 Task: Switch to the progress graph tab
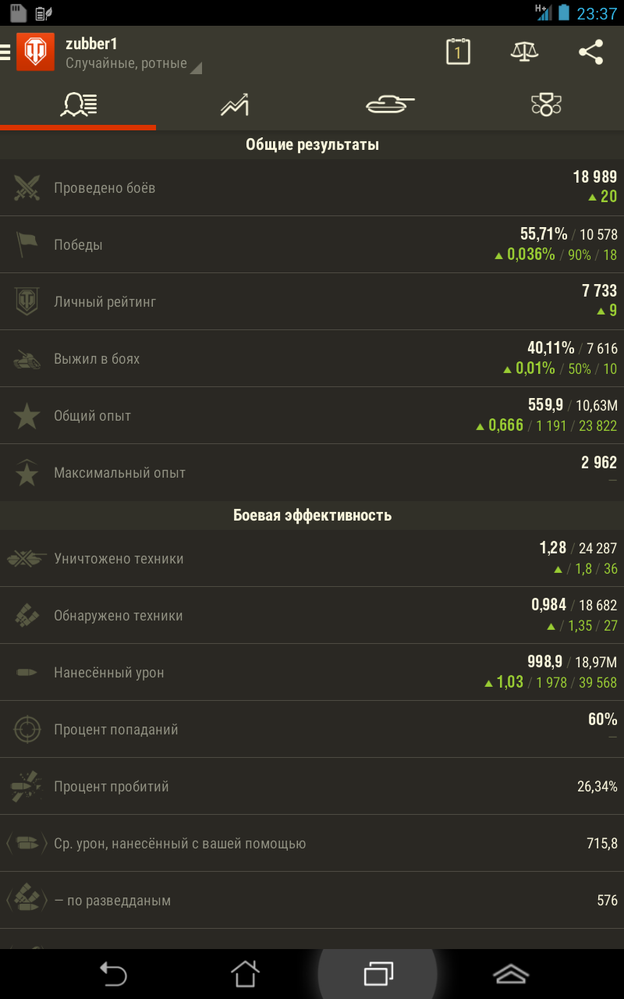[234, 105]
